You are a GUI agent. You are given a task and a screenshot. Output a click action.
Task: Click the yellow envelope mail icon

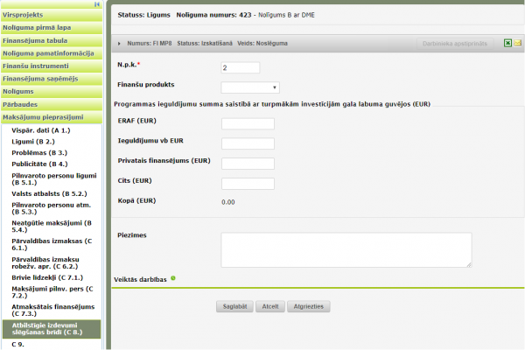518,42
